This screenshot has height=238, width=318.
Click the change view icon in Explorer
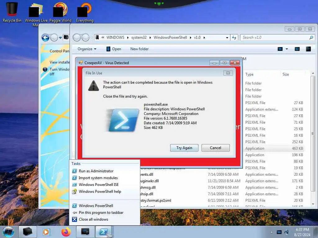point(280,49)
